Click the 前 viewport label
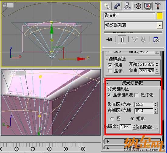 [x=5, y=5]
